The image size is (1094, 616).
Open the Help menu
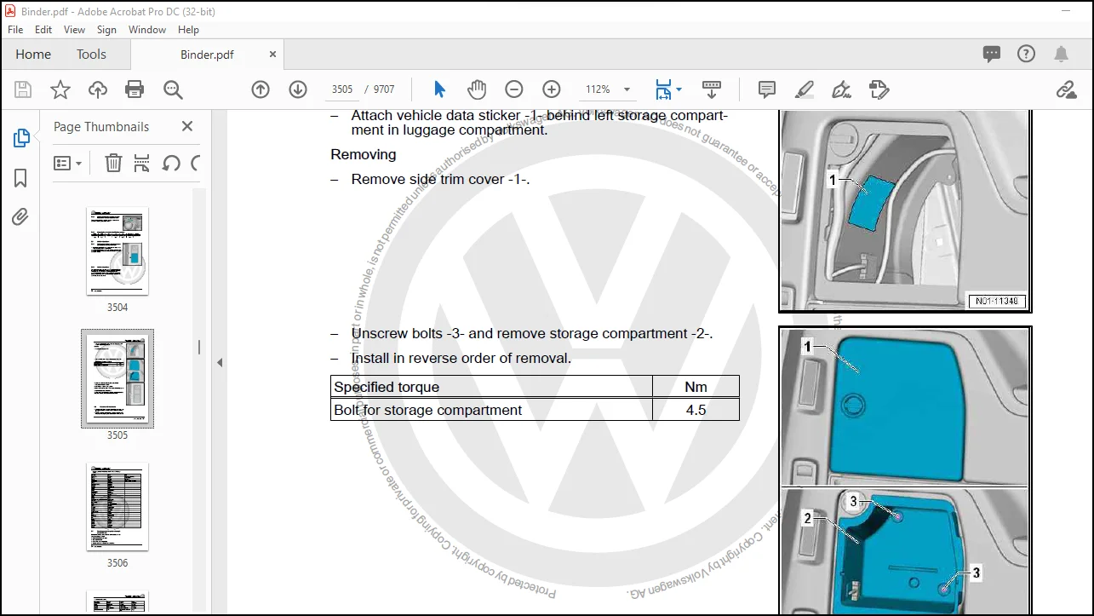188,29
